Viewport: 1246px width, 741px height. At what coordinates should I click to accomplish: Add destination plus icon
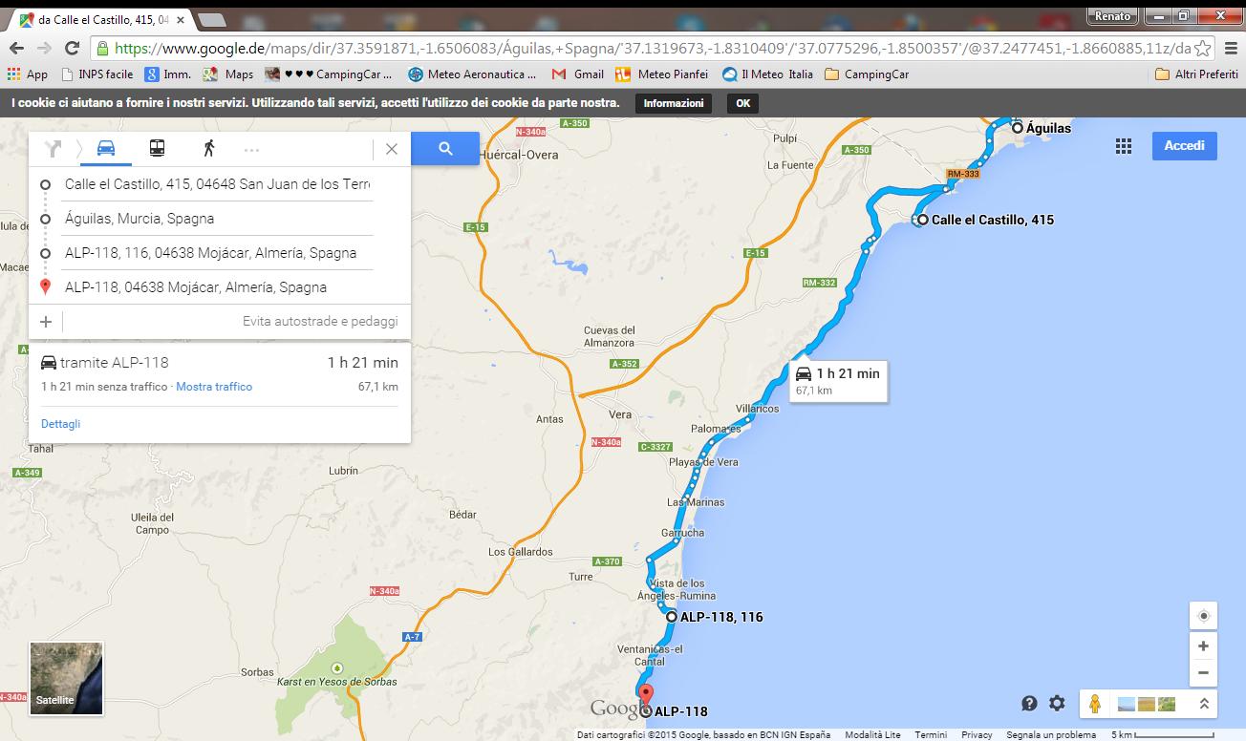pyautogui.click(x=46, y=322)
